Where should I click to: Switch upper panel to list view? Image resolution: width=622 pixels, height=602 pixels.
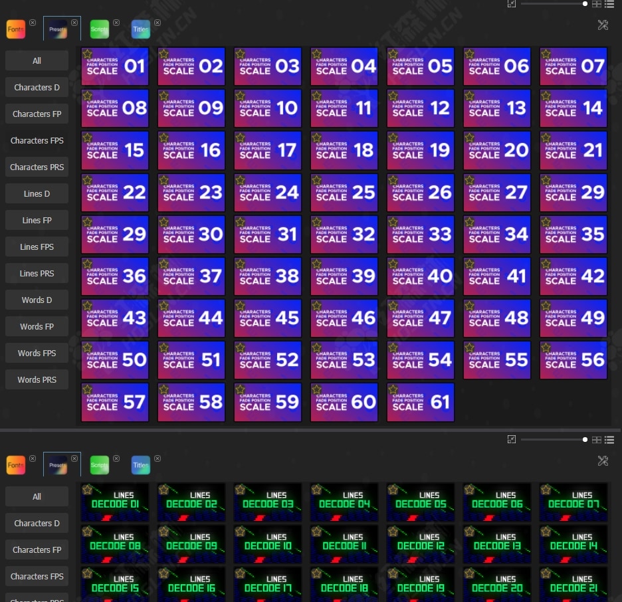(x=609, y=4)
